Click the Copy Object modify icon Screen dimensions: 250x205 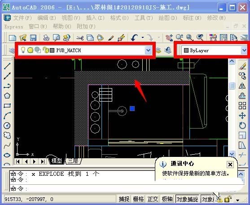242,76
